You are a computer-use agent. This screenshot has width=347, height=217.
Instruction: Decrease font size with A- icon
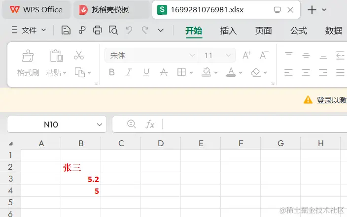(x=264, y=55)
